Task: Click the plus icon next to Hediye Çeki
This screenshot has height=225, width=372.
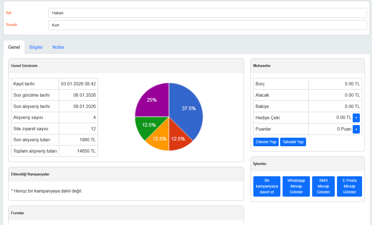Action: click(356, 118)
